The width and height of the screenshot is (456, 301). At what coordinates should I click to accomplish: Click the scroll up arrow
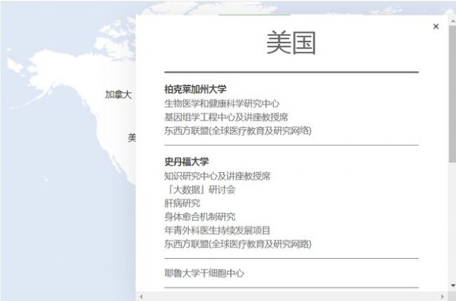(x=453, y=21)
